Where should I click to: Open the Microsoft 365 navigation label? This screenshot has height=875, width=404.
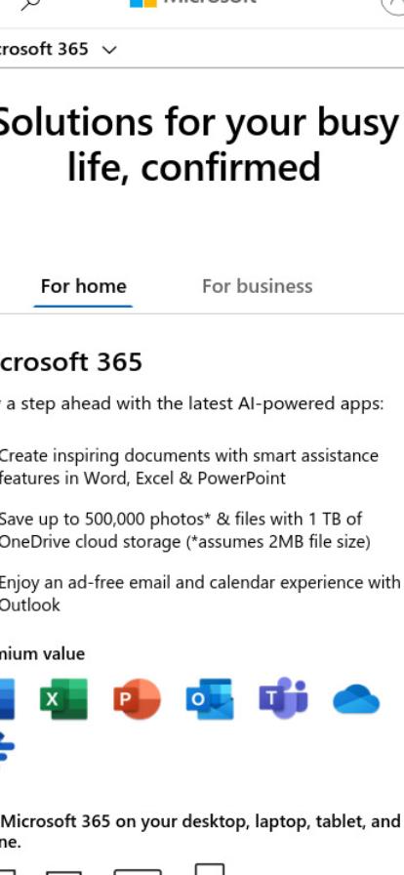click(44, 49)
